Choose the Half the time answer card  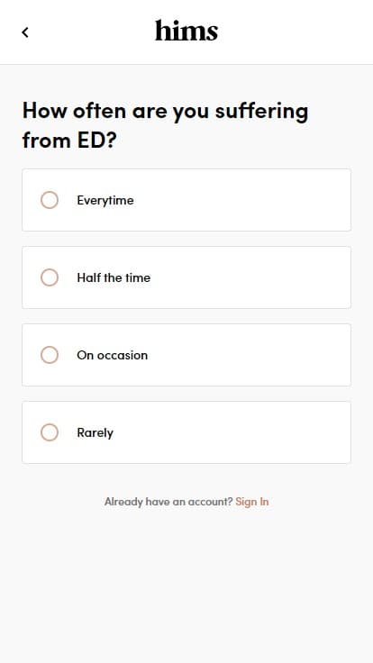coord(186,277)
